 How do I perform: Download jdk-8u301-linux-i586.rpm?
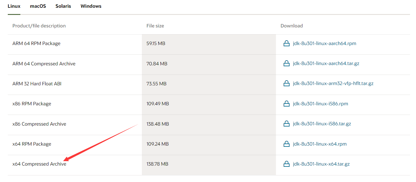[321, 104]
